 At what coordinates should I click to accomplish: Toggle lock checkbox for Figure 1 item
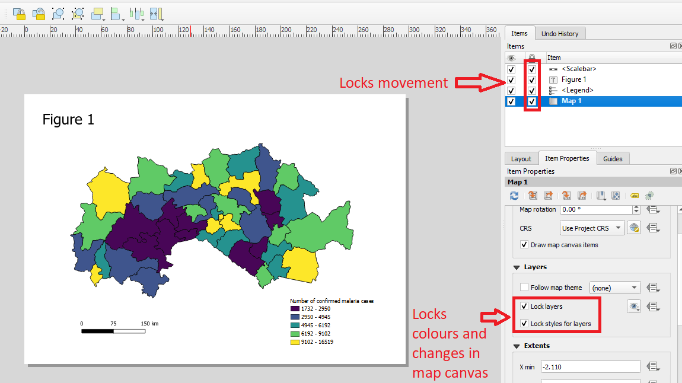[x=531, y=80]
